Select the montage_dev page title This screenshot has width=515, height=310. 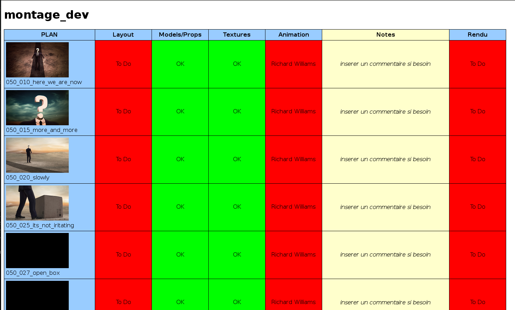47,15
